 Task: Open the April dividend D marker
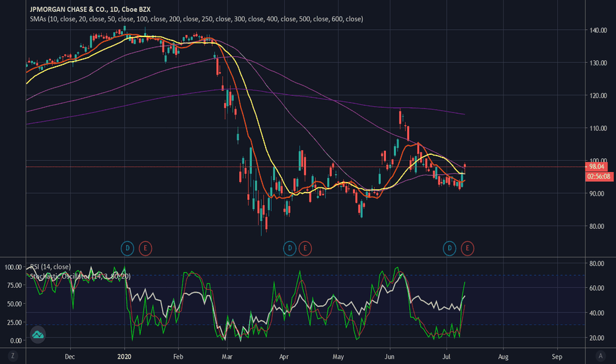click(x=290, y=248)
